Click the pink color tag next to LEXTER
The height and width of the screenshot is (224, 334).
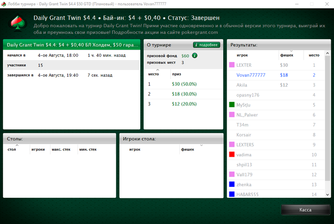click(232, 65)
